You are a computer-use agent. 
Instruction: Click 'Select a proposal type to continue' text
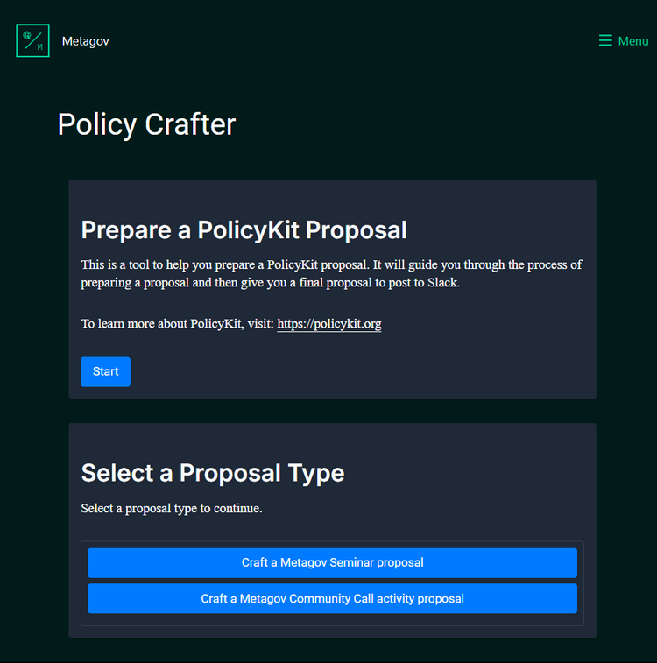click(171, 508)
